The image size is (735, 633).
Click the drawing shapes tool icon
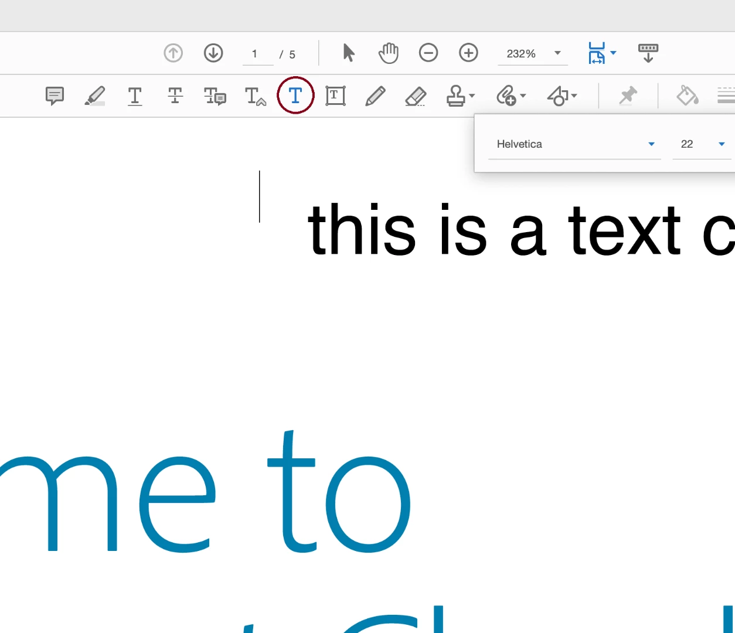coord(557,96)
